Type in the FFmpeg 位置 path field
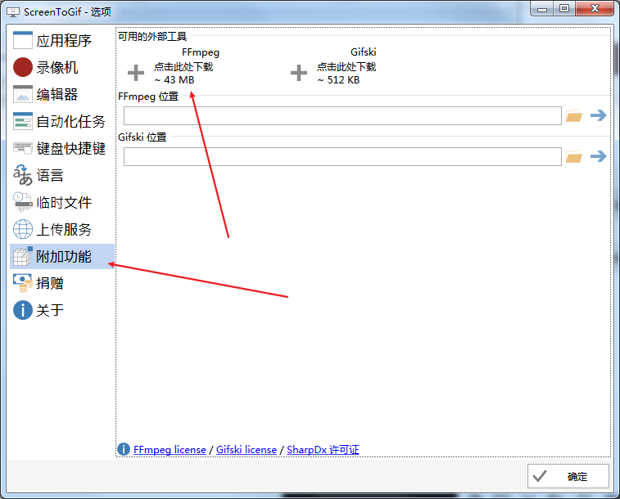Screen dimensions: 620x499 [x=342, y=116]
